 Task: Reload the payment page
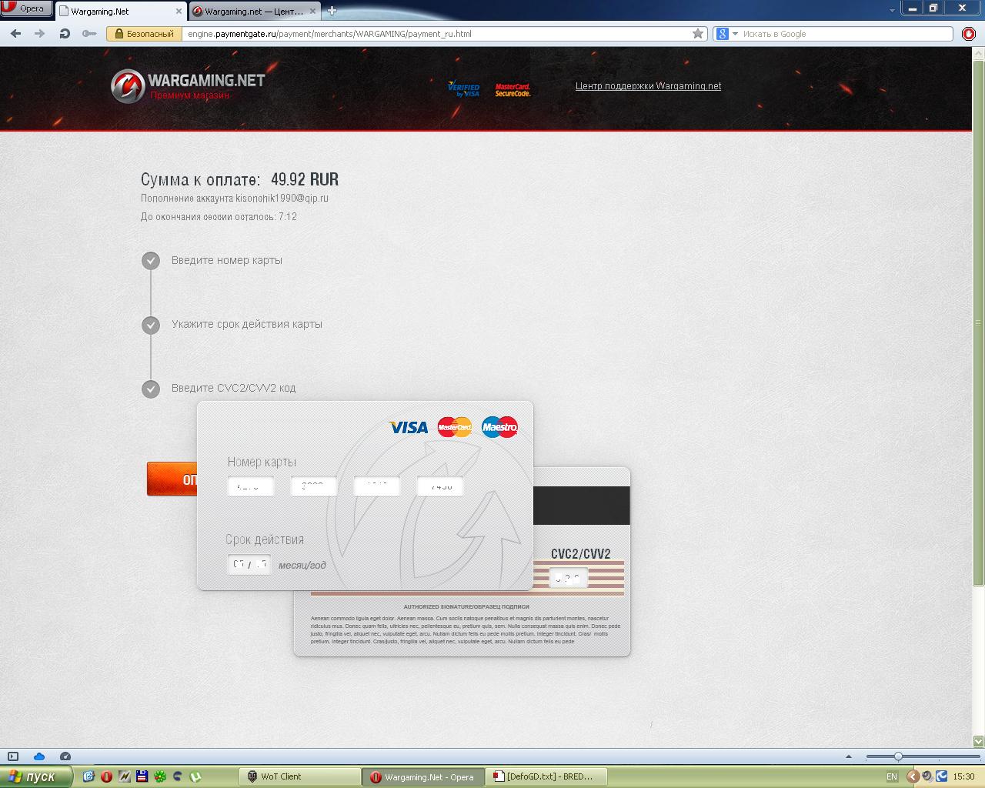coord(65,33)
